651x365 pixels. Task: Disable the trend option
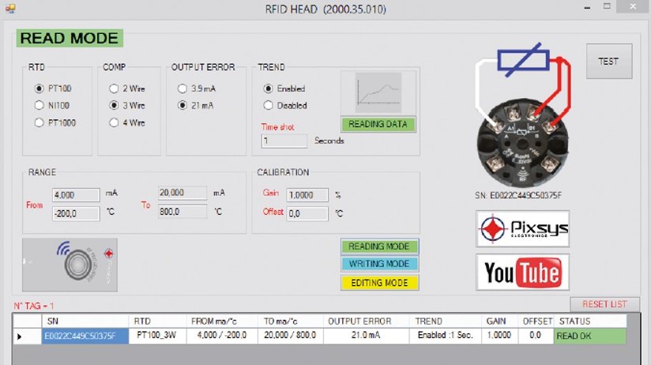click(268, 105)
